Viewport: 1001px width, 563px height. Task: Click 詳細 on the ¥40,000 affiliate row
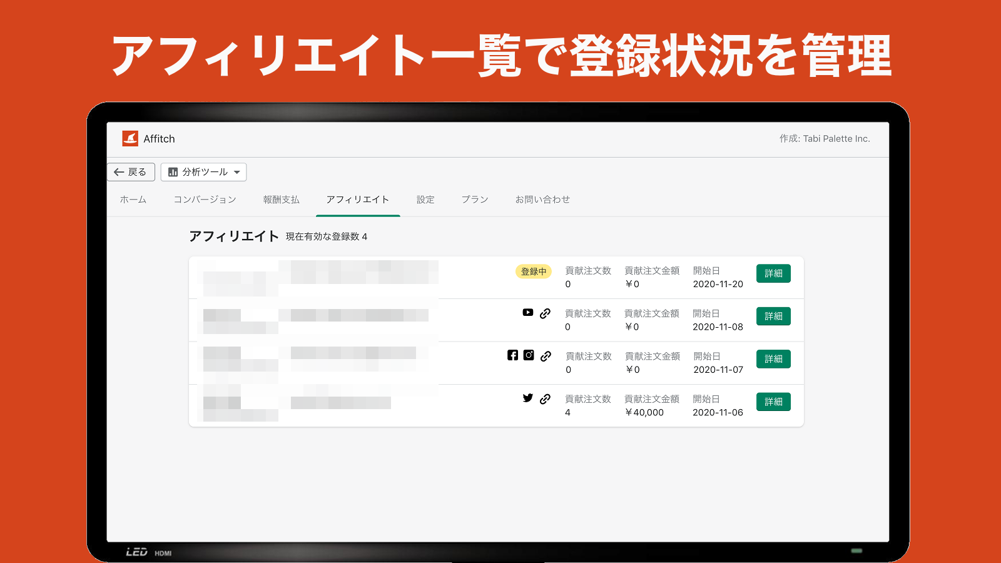point(773,402)
